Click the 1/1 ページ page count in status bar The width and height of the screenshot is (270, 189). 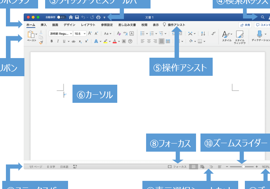click(x=36, y=167)
